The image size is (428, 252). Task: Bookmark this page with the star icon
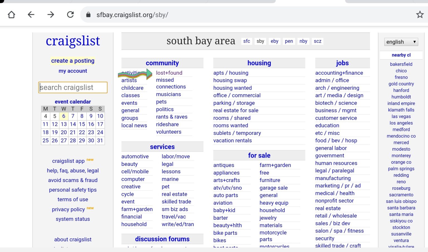coord(420,14)
